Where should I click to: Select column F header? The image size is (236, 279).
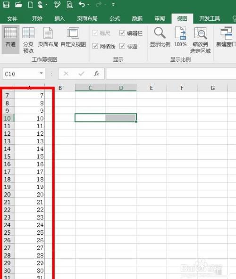[x=182, y=88]
